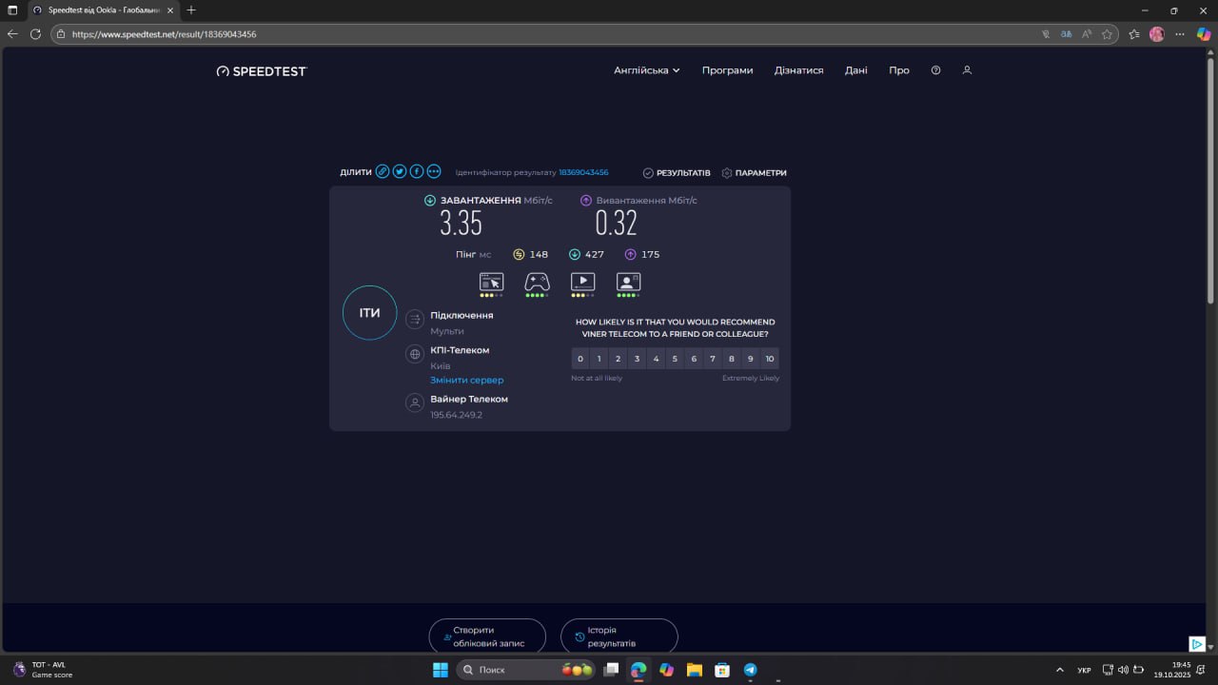Click the idle ping icon next to 148
This screenshot has width=1218, height=685.
pos(519,254)
